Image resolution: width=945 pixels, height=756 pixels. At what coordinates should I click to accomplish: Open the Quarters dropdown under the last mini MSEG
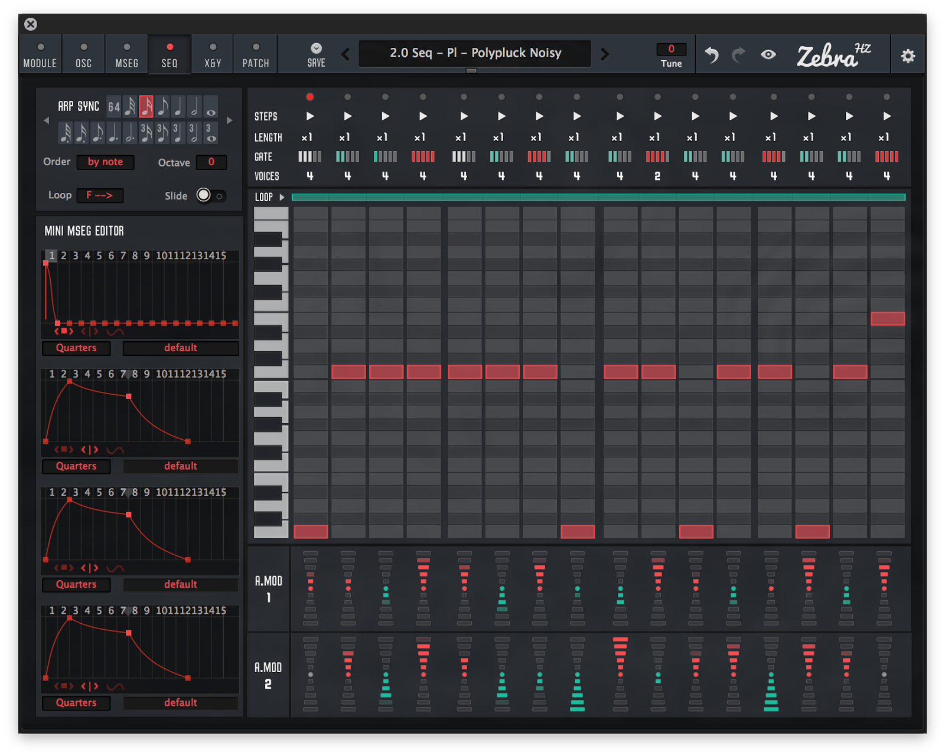tap(76, 703)
